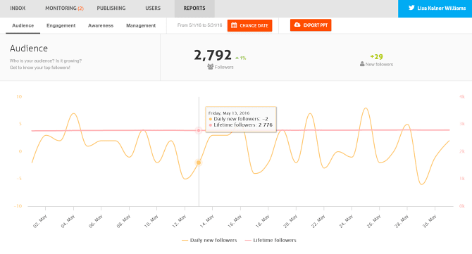Click the EXPORT PPT button
Image resolution: width=472 pixels, height=254 pixels.
click(x=311, y=25)
